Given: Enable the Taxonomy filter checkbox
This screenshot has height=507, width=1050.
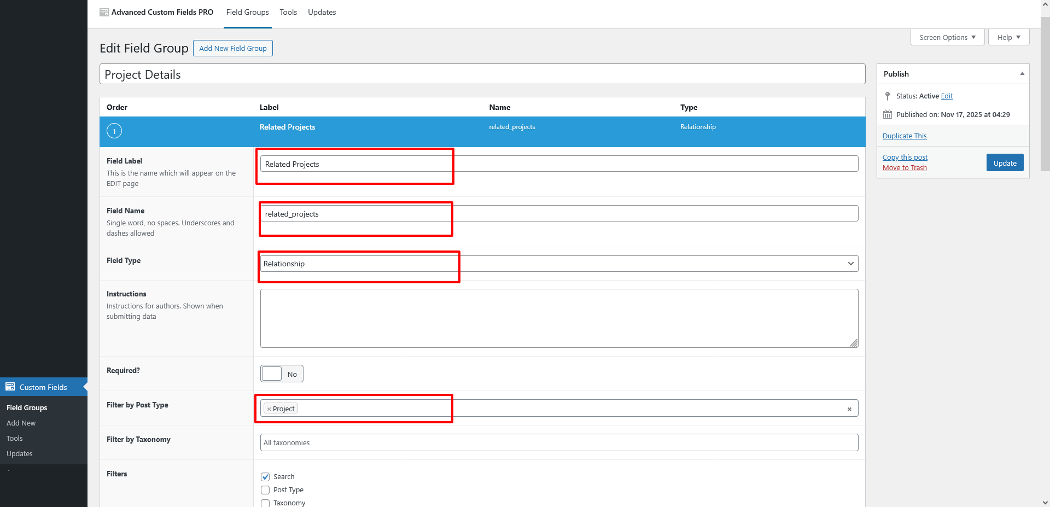Looking at the screenshot, I should [x=265, y=503].
